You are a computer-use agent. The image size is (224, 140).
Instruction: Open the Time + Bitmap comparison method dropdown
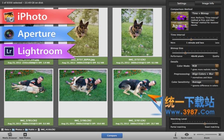[x=205, y=13]
